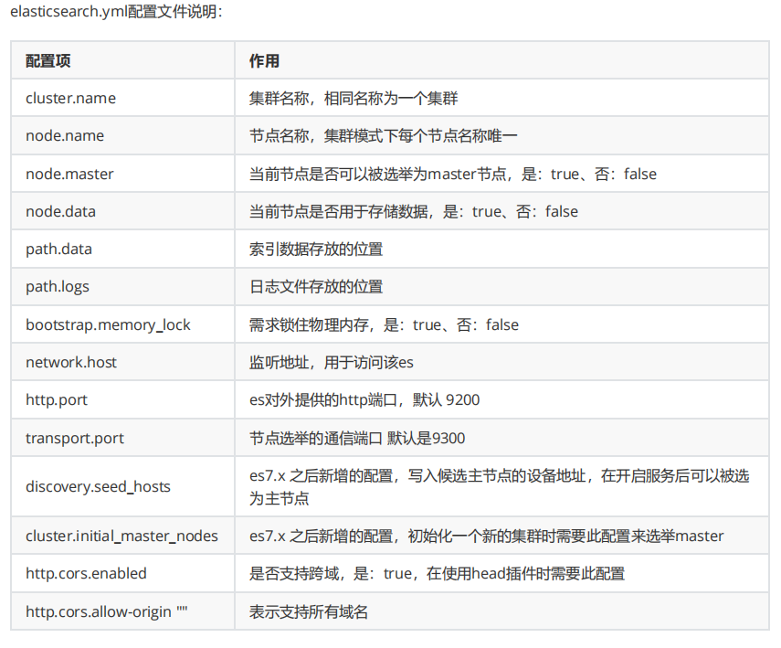Image resolution: width=781 pixels, height=648 pixels.
Task: Select the "http.port" cell
Action: pos(122,399)
